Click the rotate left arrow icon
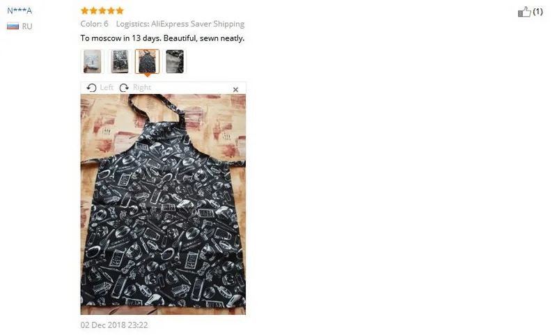The image size is (557, 335). [91, 88]
